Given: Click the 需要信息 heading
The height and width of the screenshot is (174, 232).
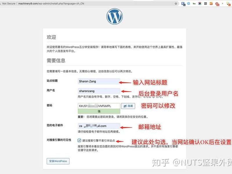Looking at the screenshot, I should coord(56,61).
